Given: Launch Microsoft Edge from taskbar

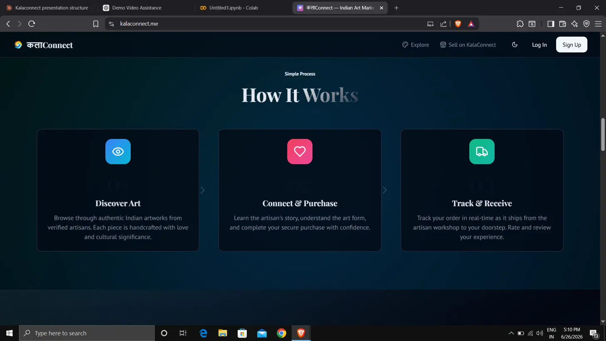Looking at the screenshot, I should 203,333.
